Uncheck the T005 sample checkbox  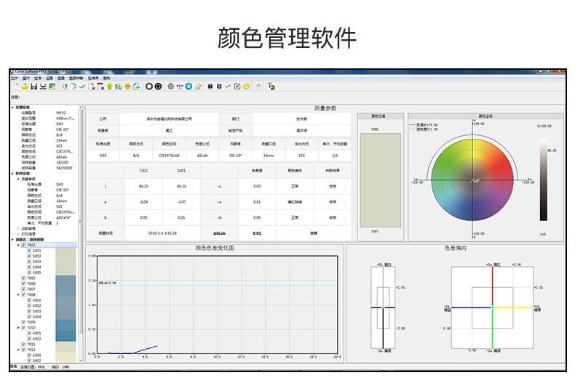coord(23,278)
